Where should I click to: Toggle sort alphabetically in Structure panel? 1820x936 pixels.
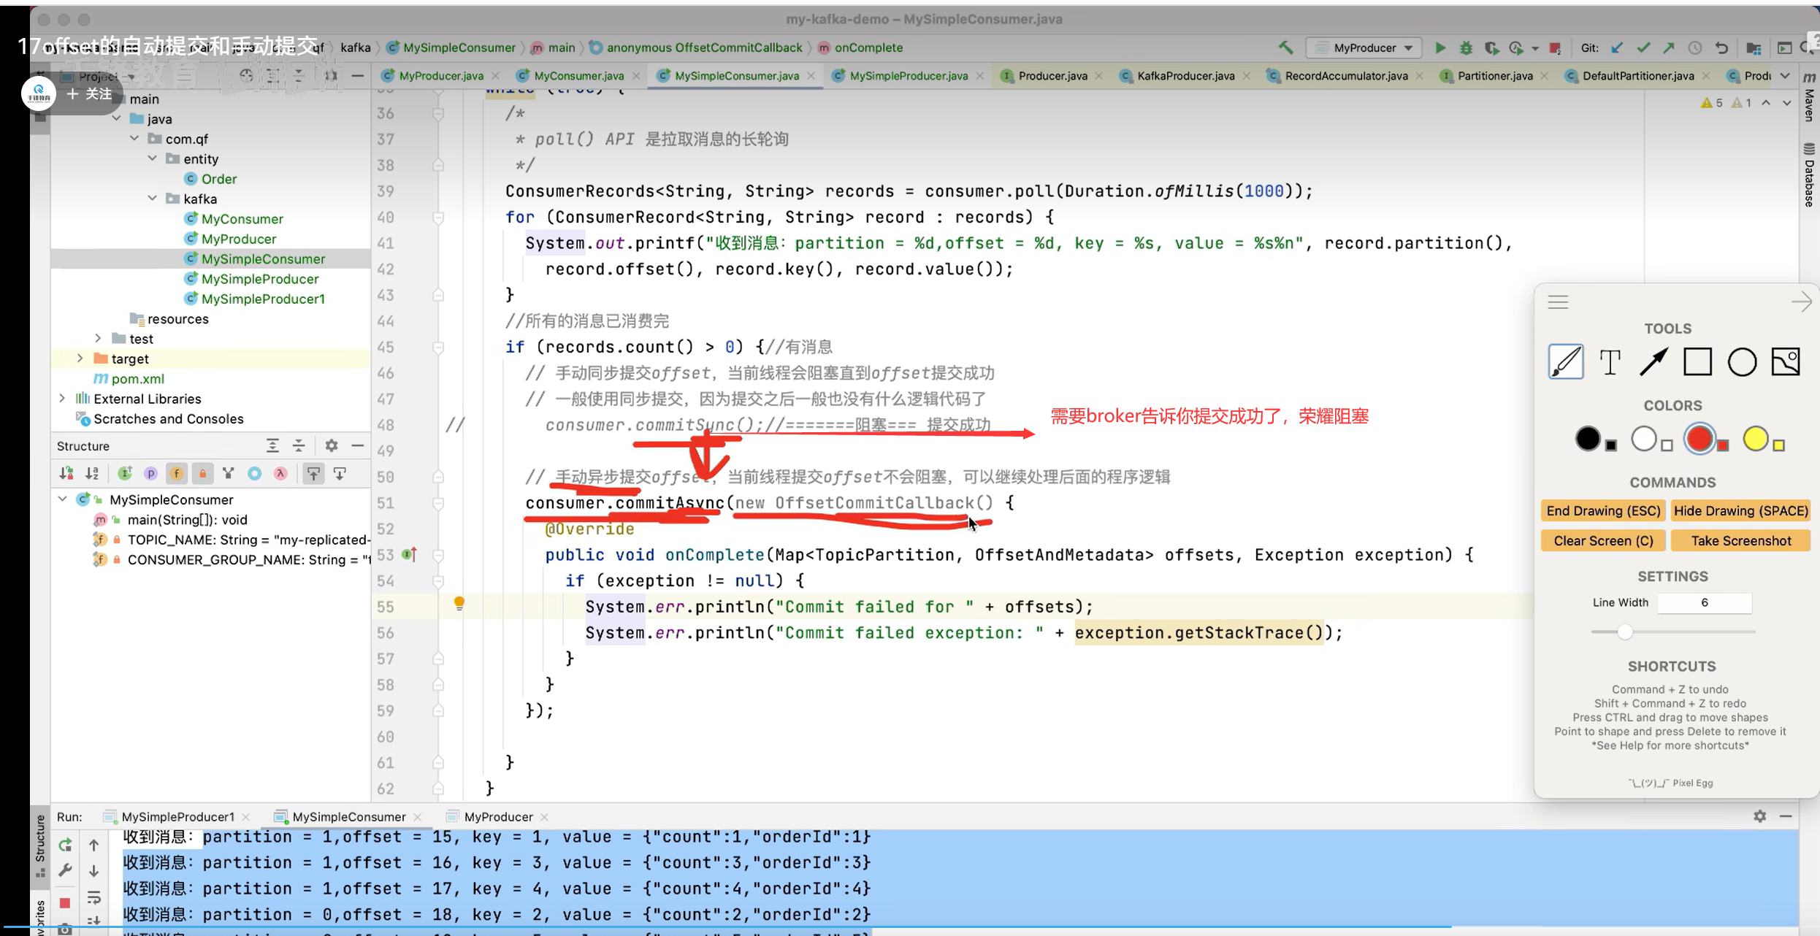point(92,474)
